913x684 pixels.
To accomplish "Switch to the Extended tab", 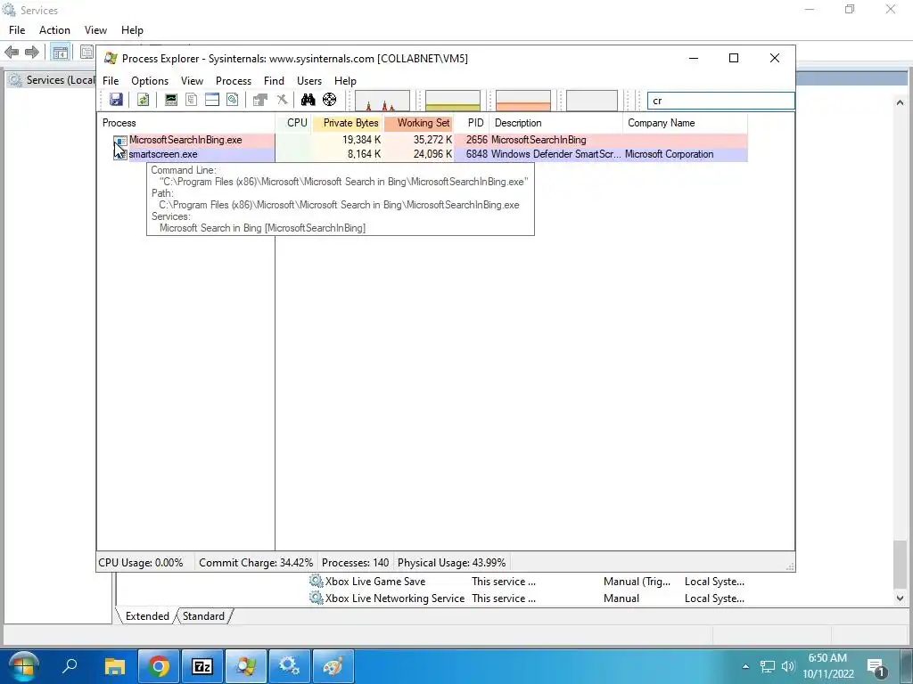I will point(147,616).
